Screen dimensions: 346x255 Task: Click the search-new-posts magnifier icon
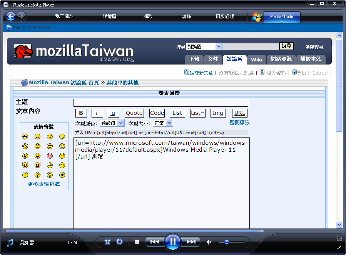point(187,72)
